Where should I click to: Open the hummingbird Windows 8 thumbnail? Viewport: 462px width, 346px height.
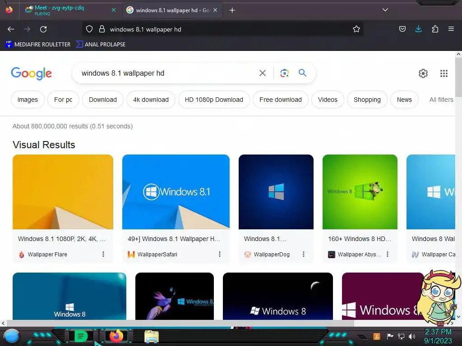pyautogui.click(x=175, y=296)
